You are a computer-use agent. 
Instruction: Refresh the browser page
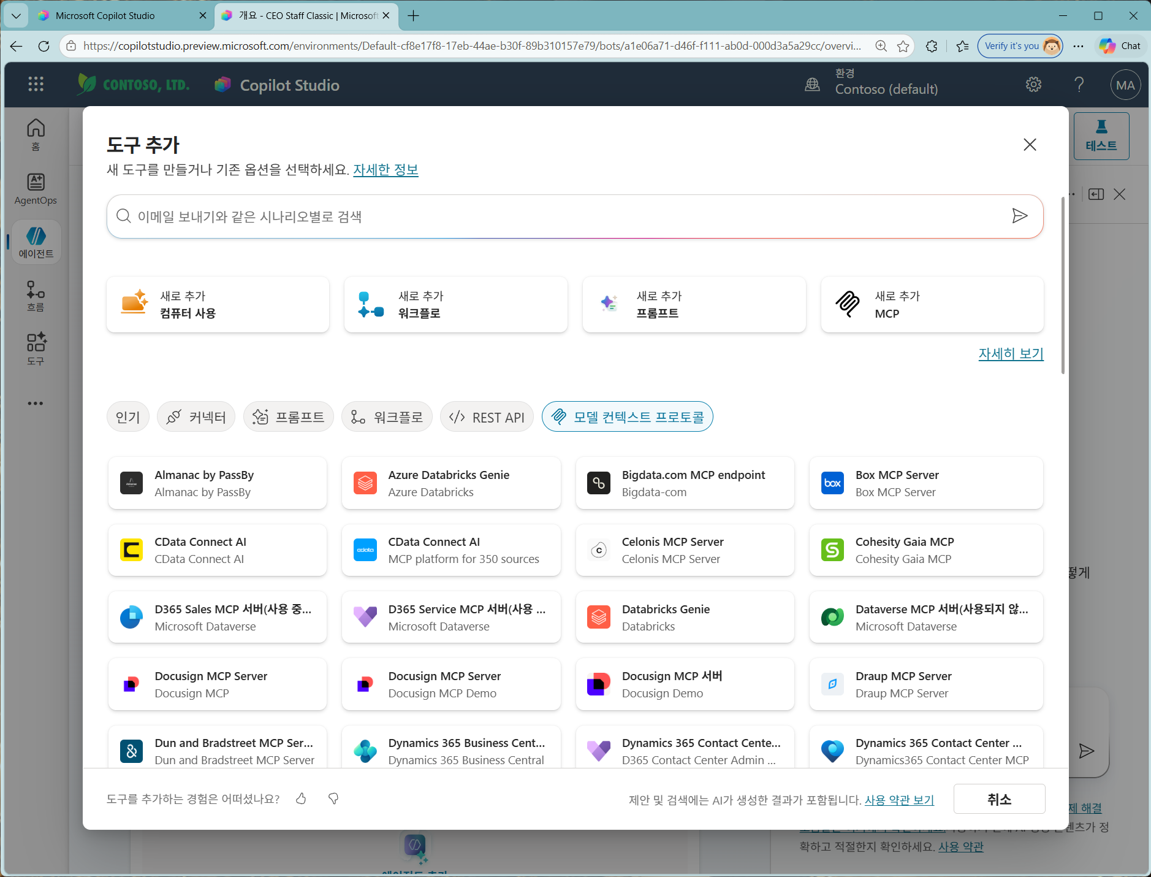(x=44, y=46)
